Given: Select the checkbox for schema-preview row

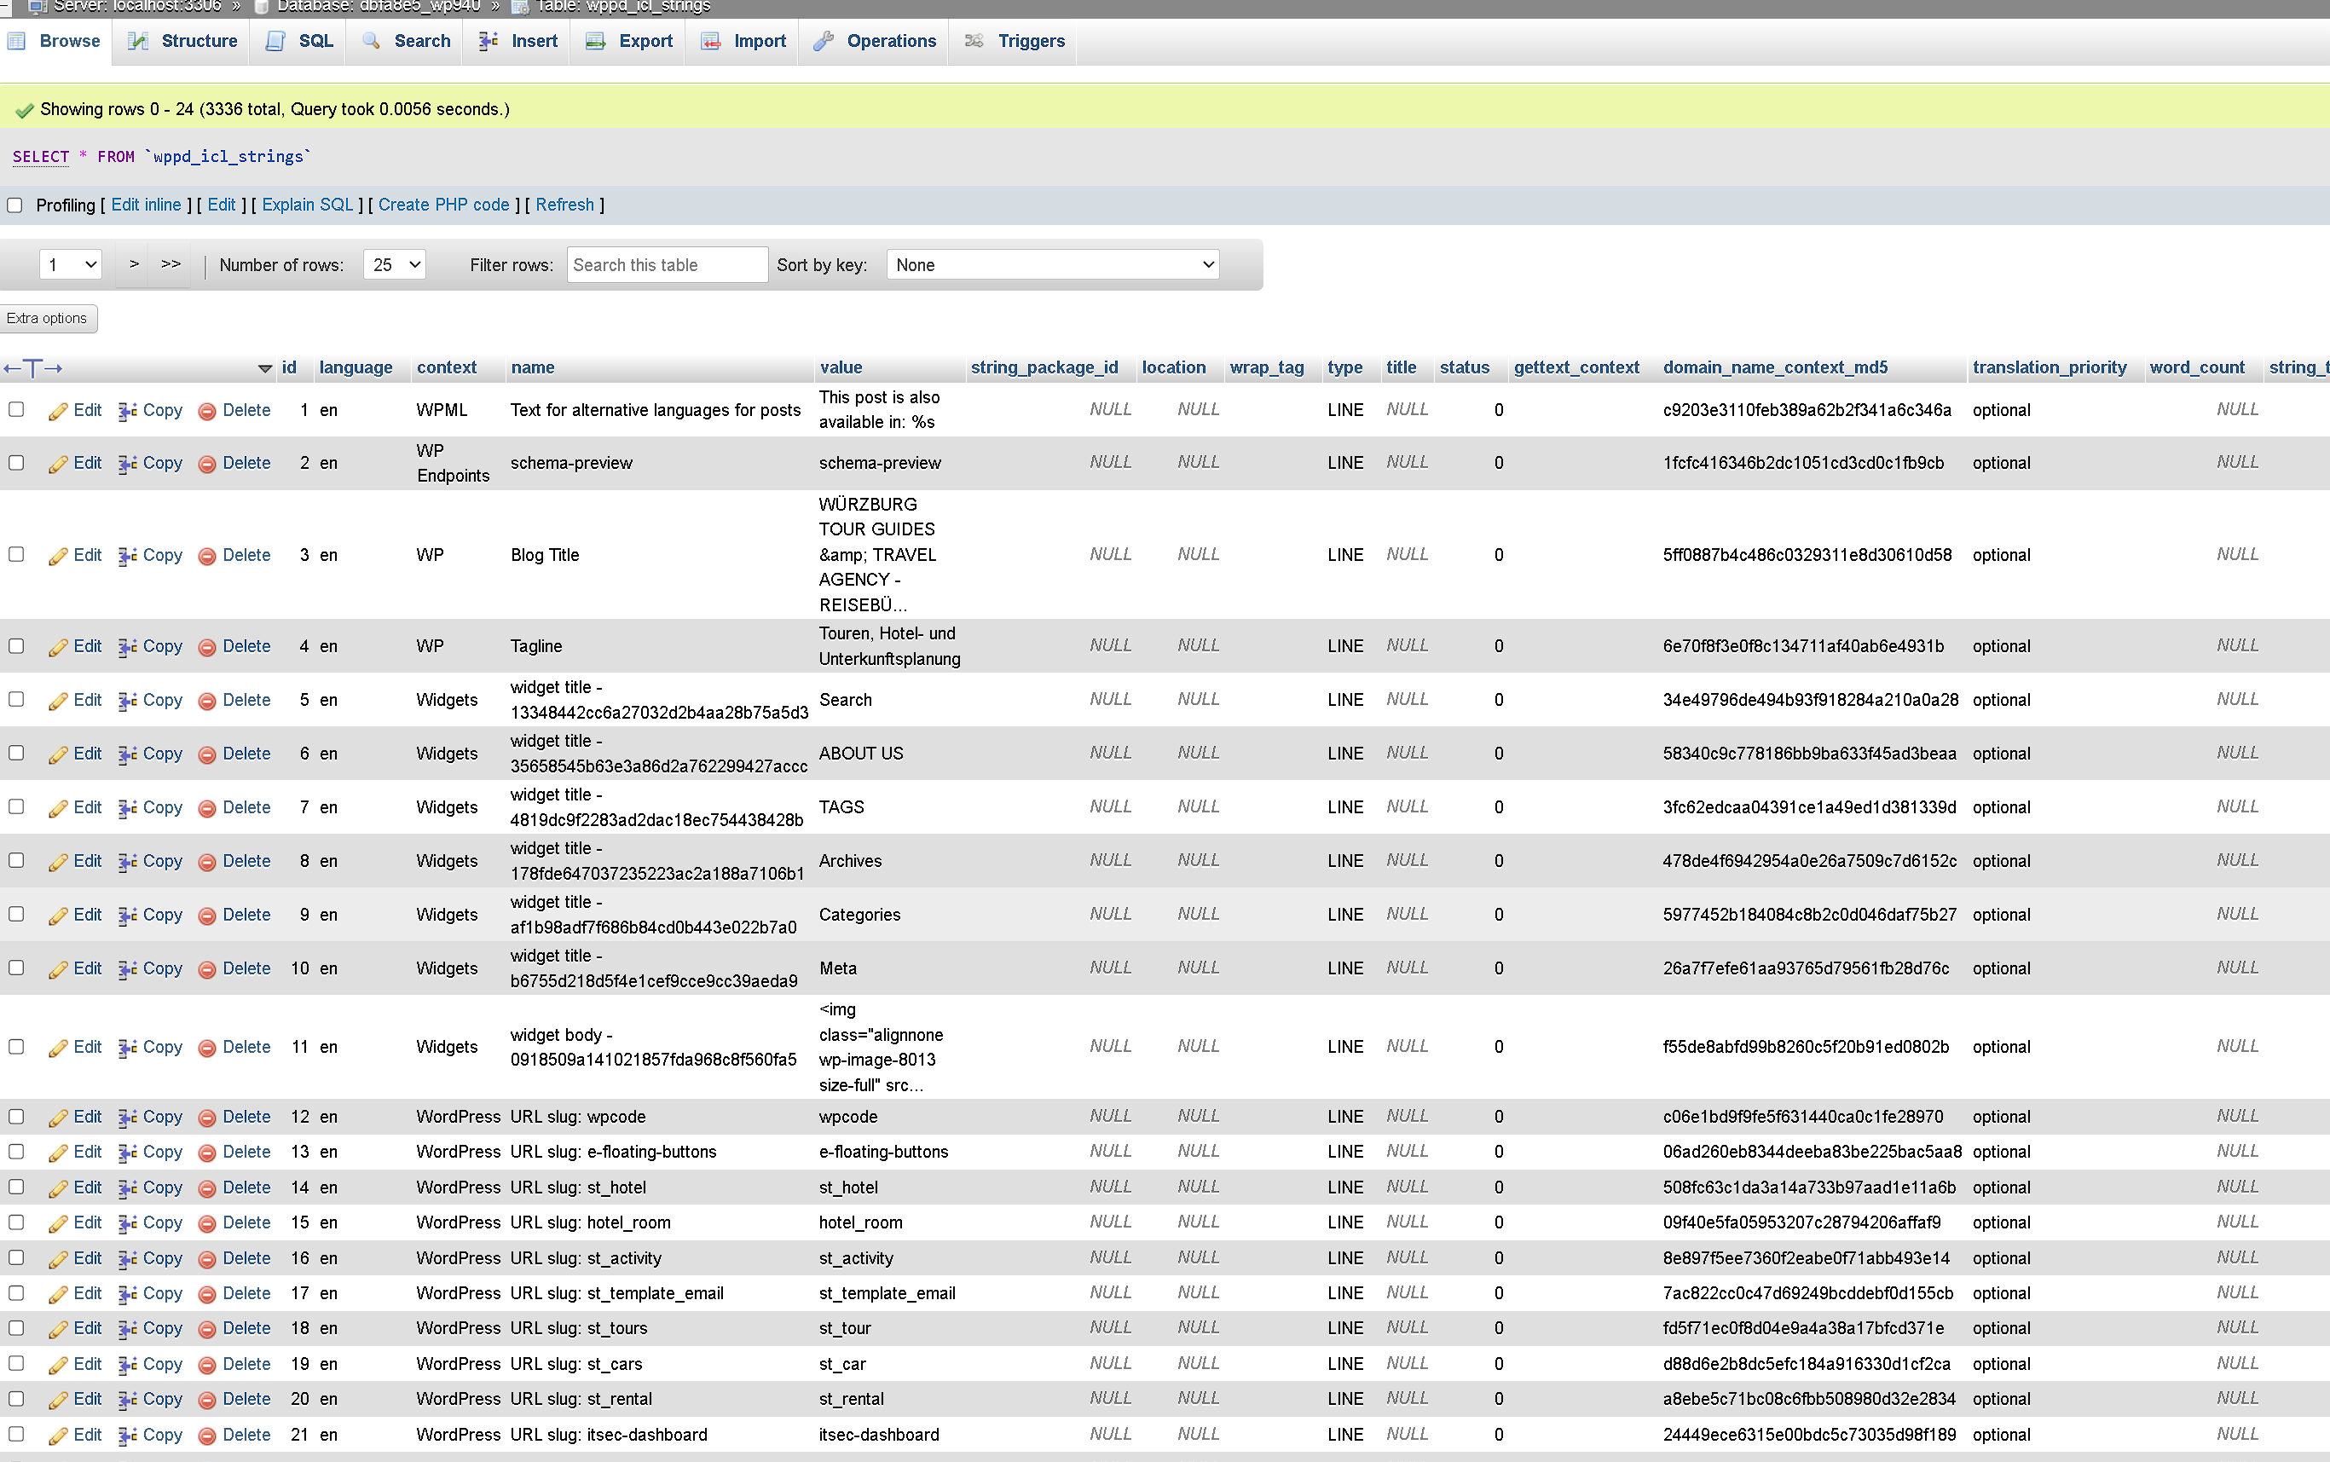Looking at the screenshot, I should click(16, 463).
